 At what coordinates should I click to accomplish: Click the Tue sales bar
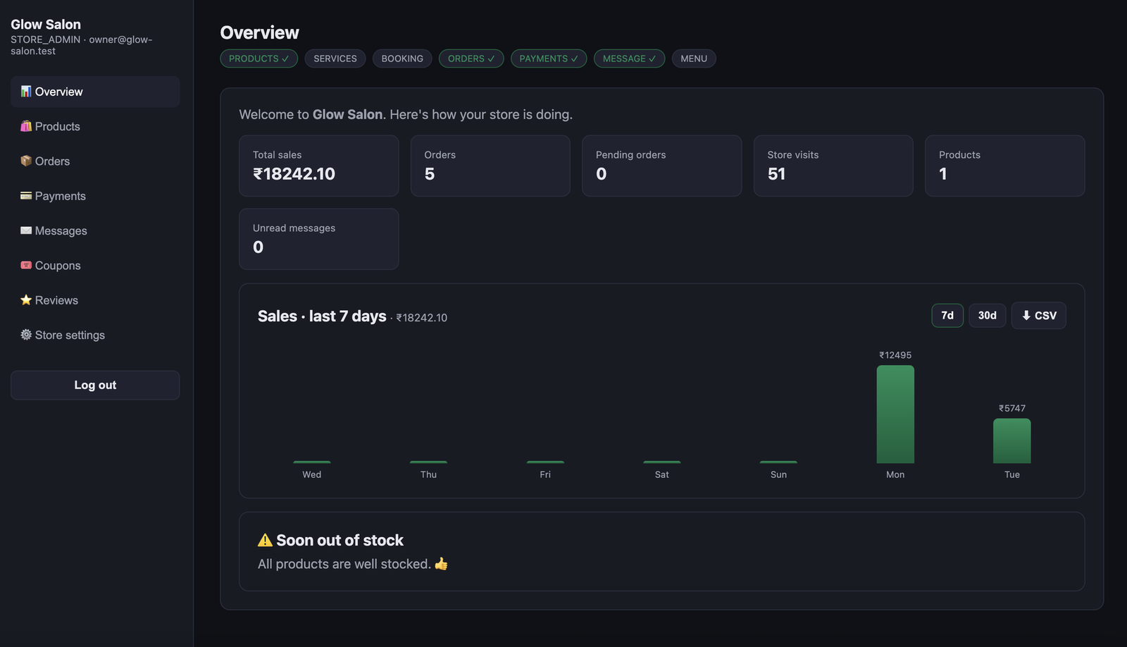[1012, 441]
